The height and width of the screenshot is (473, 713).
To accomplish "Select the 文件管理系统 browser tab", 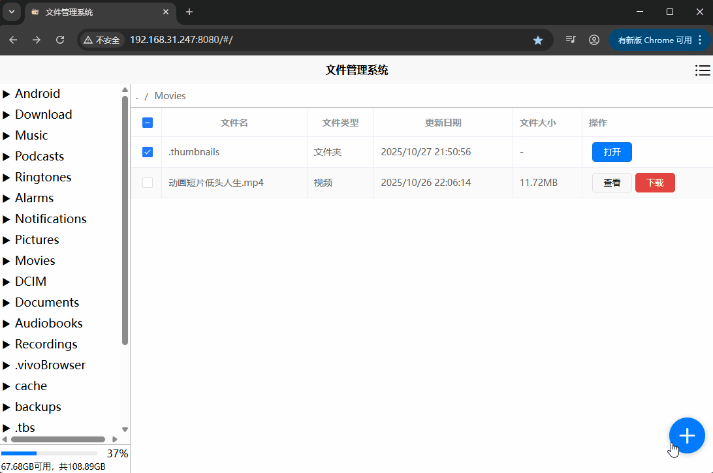I will click(x=98, y=12).
